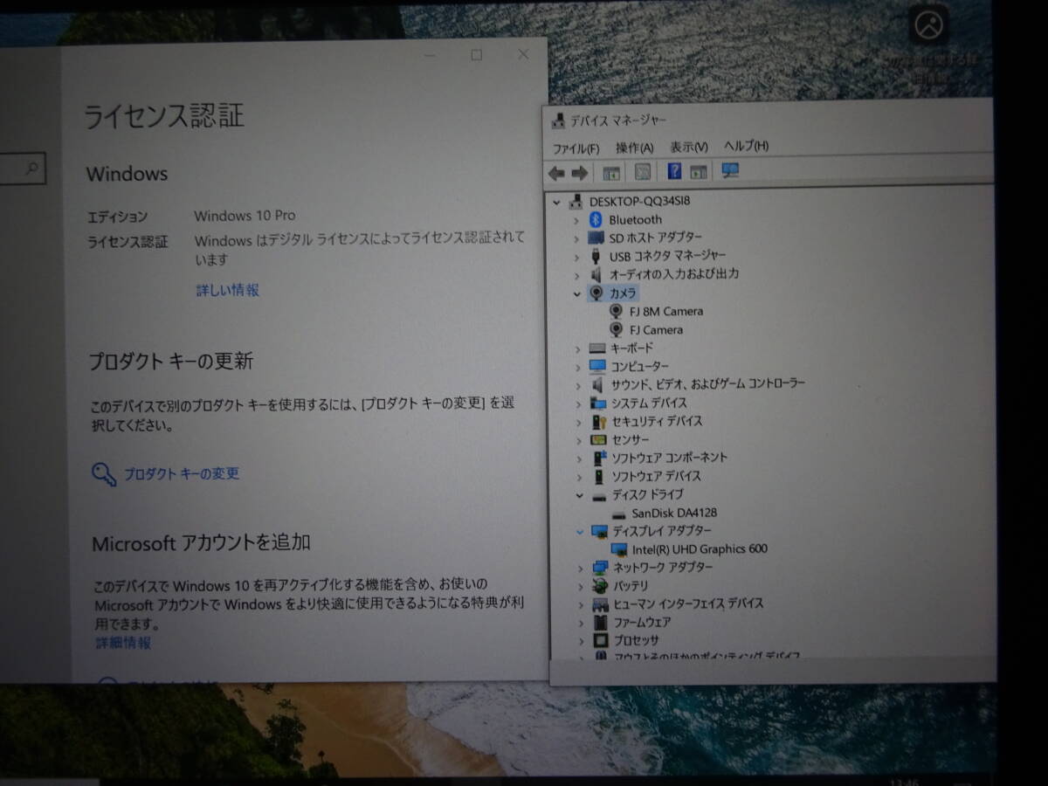
Task: Select the SanDisk DA4128 disk drive
Action: [x=674, y=513]
